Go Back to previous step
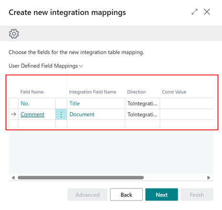222x210 pixels. 127,195
